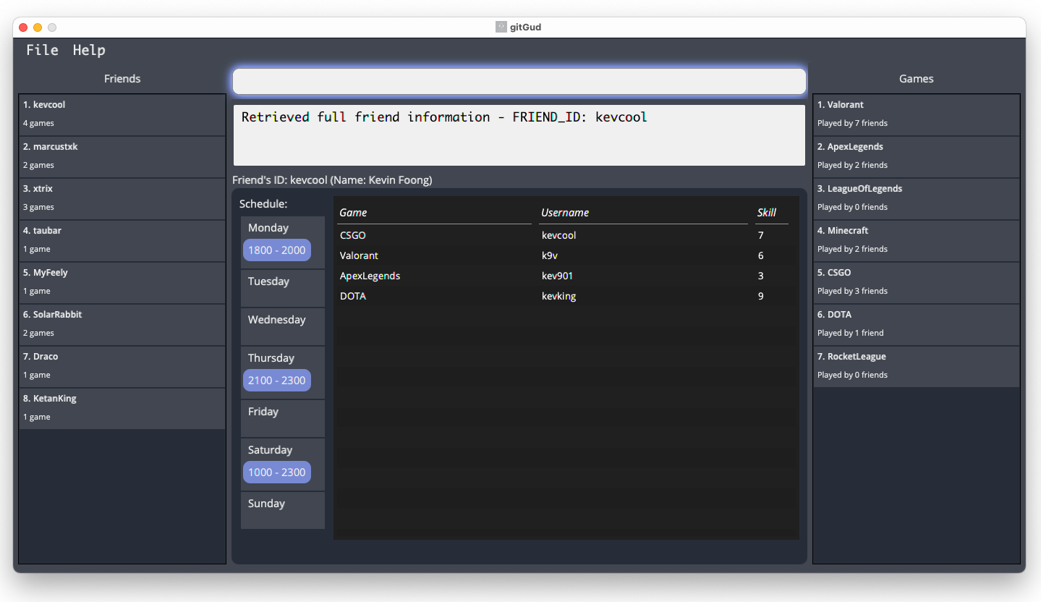Select friend MyFeely
The image size is (1041, 602).
(x=122, y=282)
